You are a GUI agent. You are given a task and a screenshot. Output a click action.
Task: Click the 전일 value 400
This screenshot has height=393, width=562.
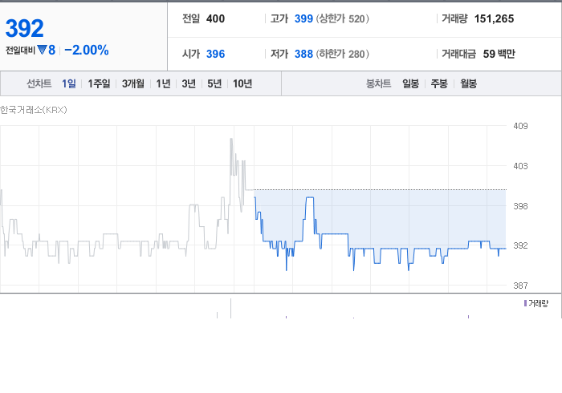point(215,18)
